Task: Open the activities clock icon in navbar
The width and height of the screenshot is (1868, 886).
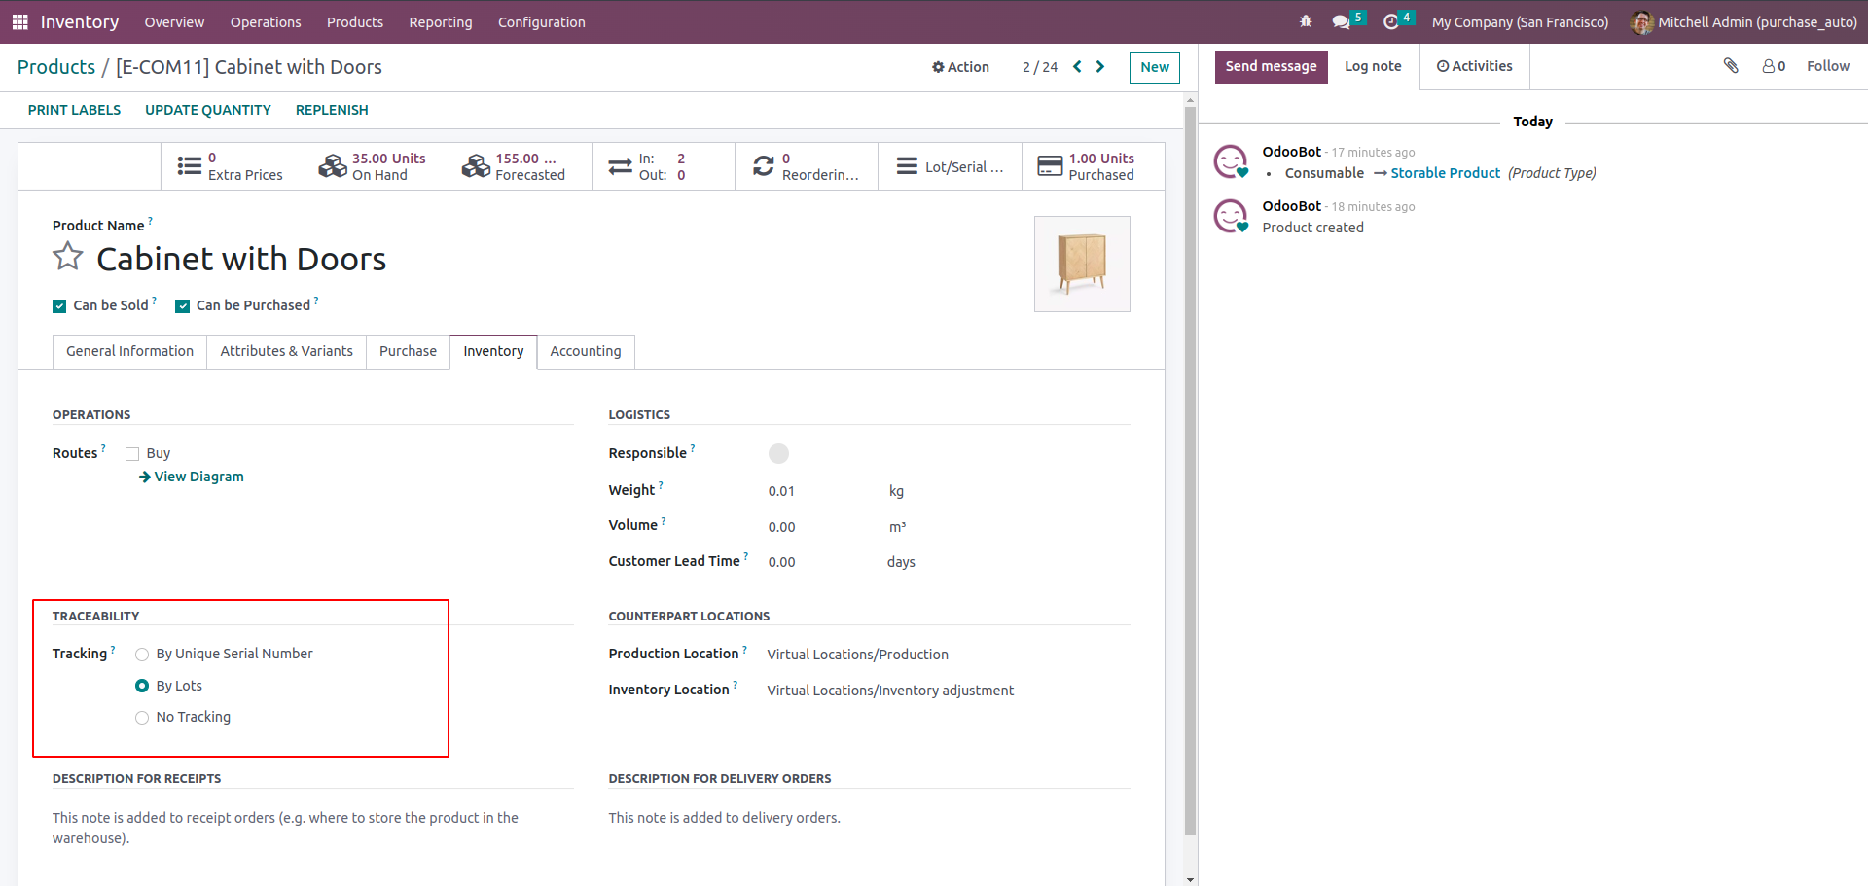Action: click(x=1391, y=21)
